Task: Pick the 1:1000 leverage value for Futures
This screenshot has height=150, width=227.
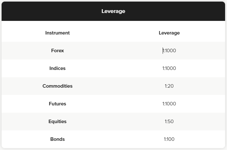Action: (169, 104)
